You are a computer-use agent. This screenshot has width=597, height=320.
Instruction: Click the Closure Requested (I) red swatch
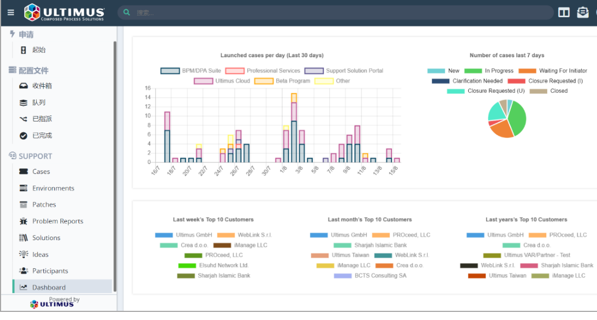(x=516, y=81)
